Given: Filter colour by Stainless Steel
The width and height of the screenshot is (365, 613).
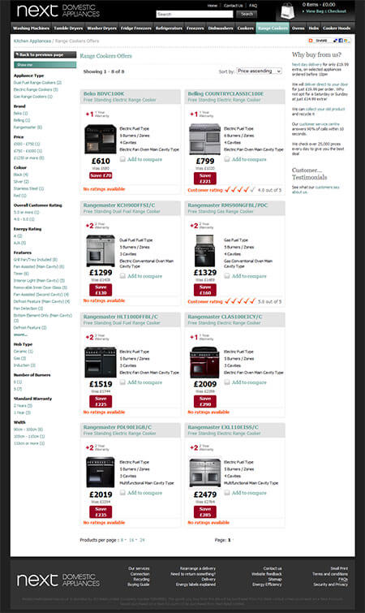Looking at the screenshot, I should pyautogui.click(x=29, y=188).
